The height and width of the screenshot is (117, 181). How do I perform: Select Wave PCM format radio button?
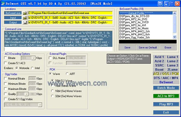click(50, 74)
